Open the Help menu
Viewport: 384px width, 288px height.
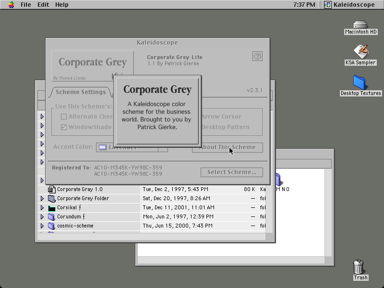click(62, 5)
